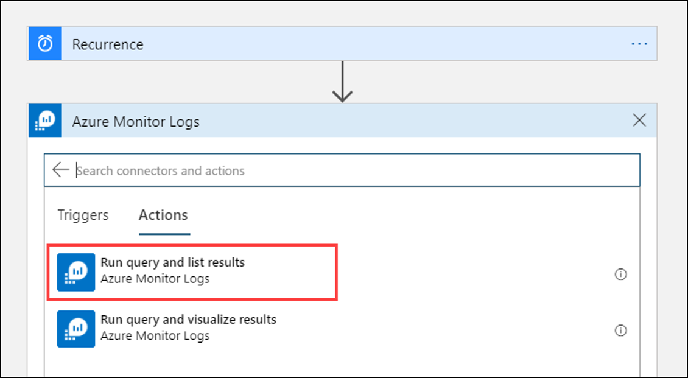Select the Recurrence trigger title
Viewport: 688px width, 378px height.
tap(108, 44)
